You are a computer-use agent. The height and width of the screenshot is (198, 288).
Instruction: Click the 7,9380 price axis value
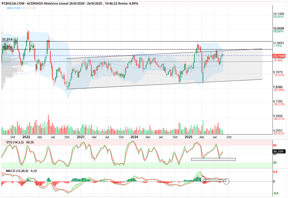[x=278, y=87]
